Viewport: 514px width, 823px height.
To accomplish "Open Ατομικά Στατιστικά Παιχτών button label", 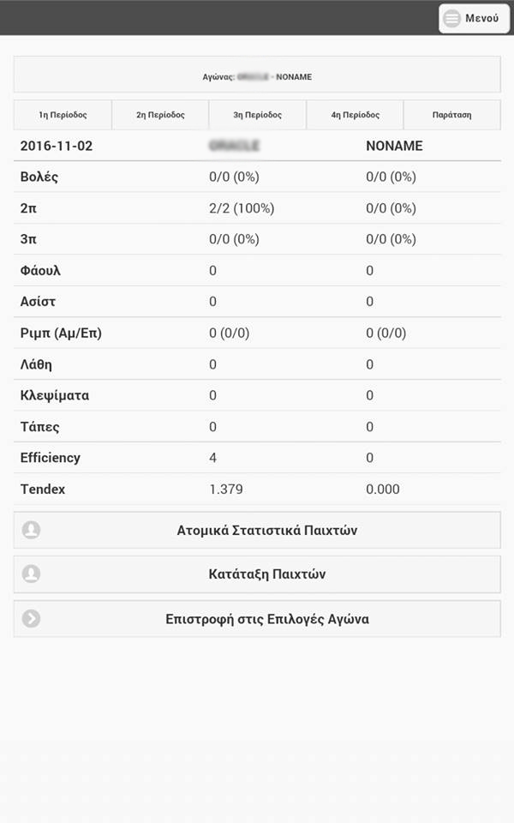I will click(x=266, y=530).
